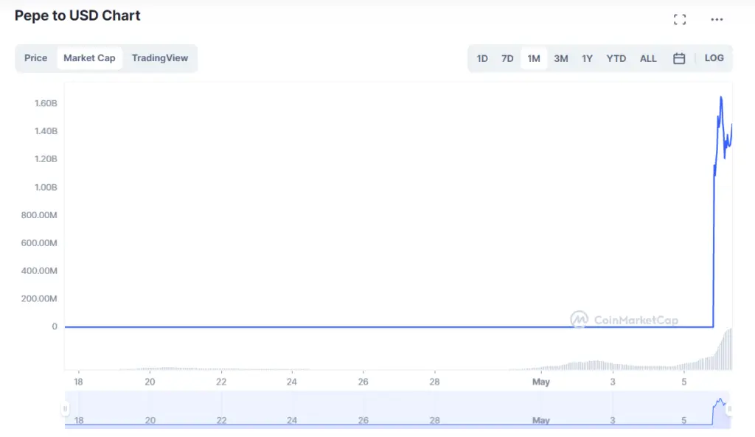The height and width of the screenshot is (437, 755).
Task: Open the chart in fullscreen mode
Action: [679, 20]
